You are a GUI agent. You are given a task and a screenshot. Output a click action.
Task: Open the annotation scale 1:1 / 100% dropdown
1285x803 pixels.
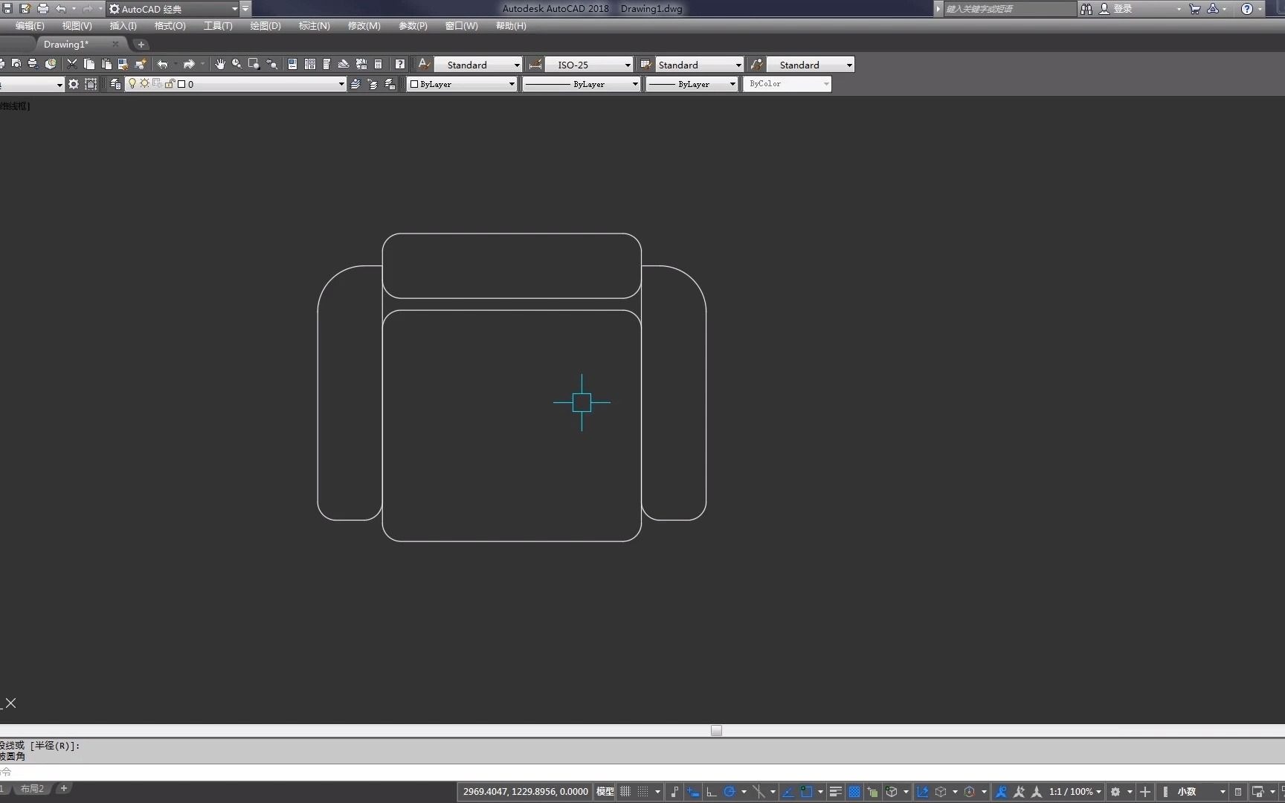(1075, 792)
